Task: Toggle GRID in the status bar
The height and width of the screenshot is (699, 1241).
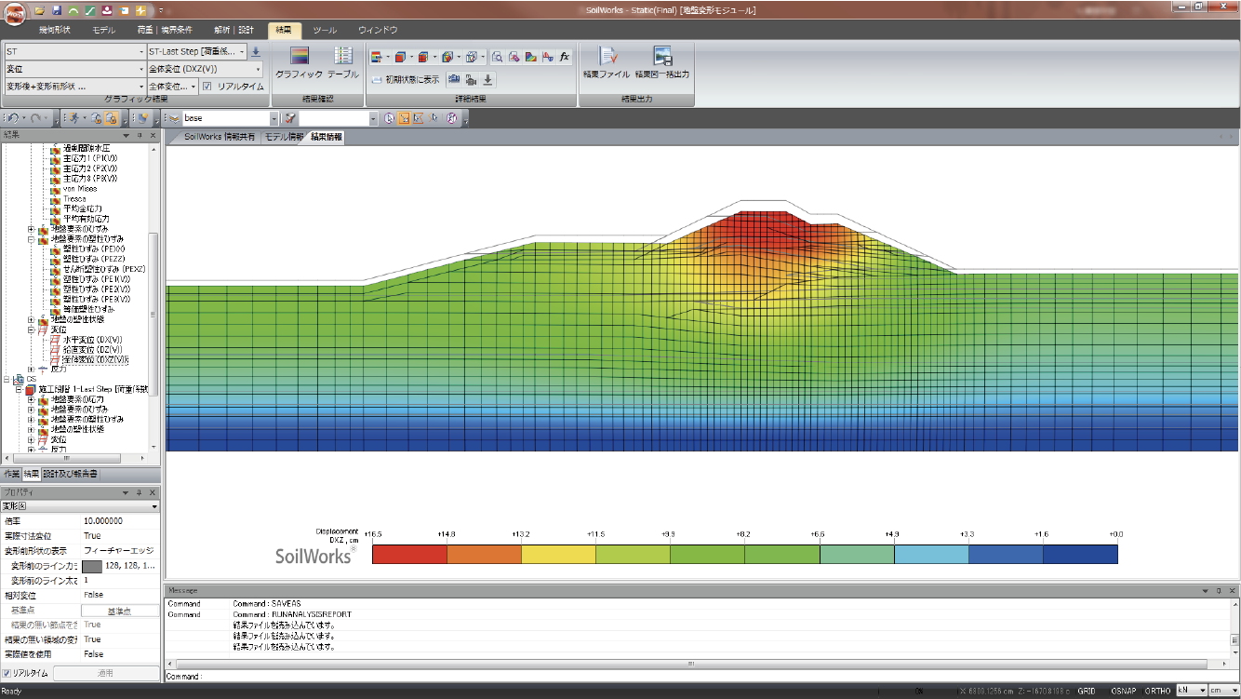Action: tap(1086, 692)
